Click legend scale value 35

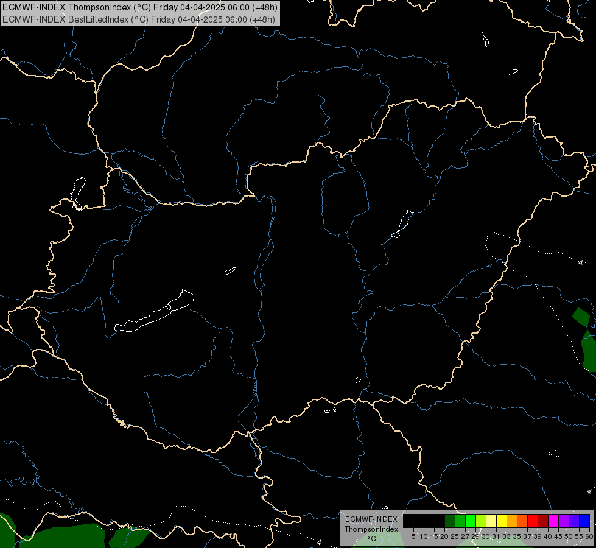[x=517, y=536]
